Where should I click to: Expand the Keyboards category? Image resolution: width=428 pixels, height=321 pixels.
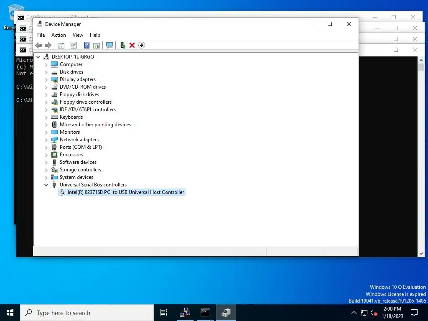click(x=46, y=117)
